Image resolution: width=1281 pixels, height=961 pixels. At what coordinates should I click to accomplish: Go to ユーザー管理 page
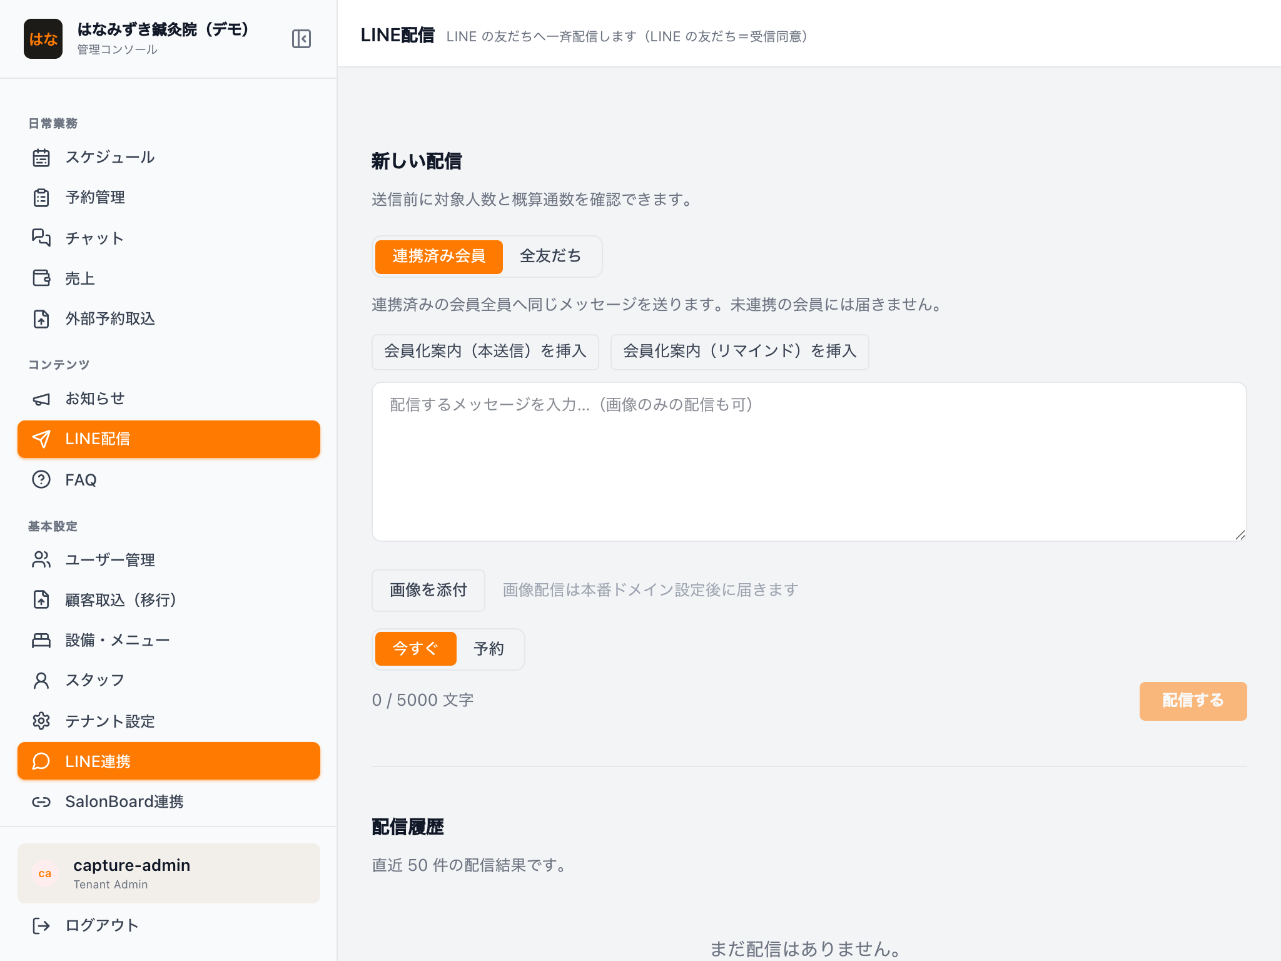[x=169, y=559]
